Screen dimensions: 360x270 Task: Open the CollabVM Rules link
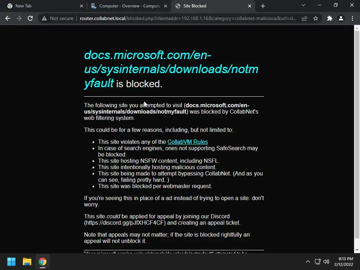pyautogui.click(x=188, y=142)
